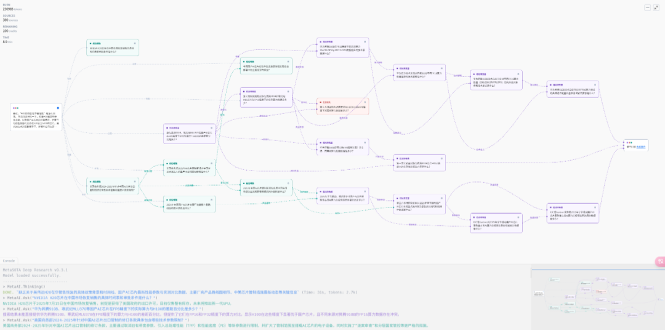665x330 pixels.
Task: Click the MetaSOTA Deep Research v0.3.1 console line
Action: point(35,270)
